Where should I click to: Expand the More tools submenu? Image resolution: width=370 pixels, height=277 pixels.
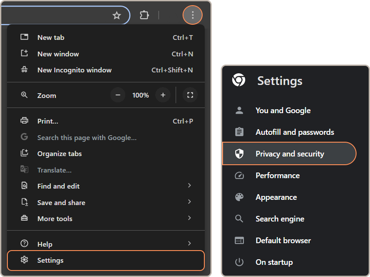[189, 218]
